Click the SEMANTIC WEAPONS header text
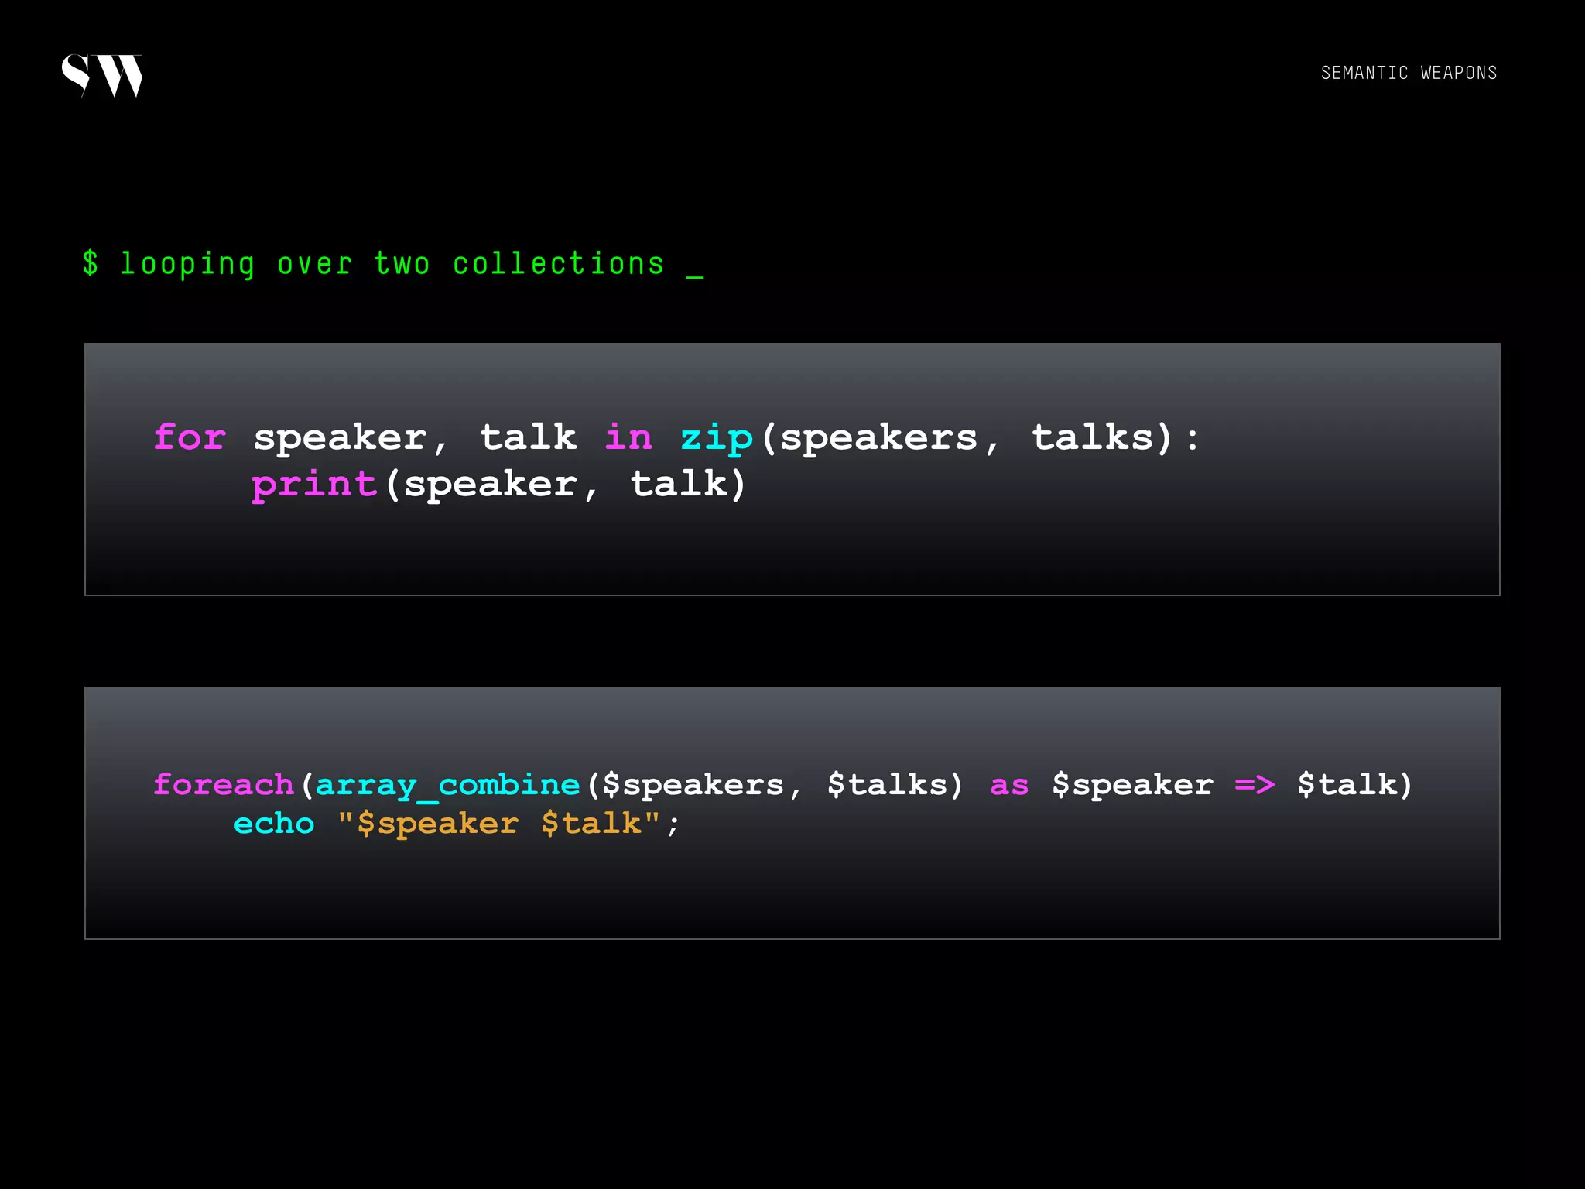The width and height of the screenshot is (1585, 1189). 1409,73
